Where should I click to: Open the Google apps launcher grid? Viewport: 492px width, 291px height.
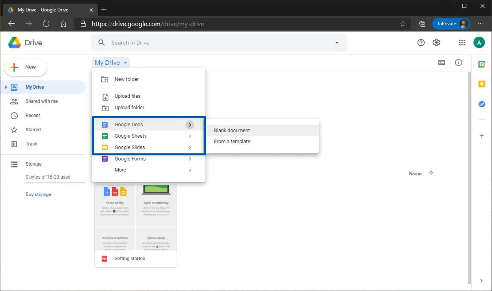[462, 42]
